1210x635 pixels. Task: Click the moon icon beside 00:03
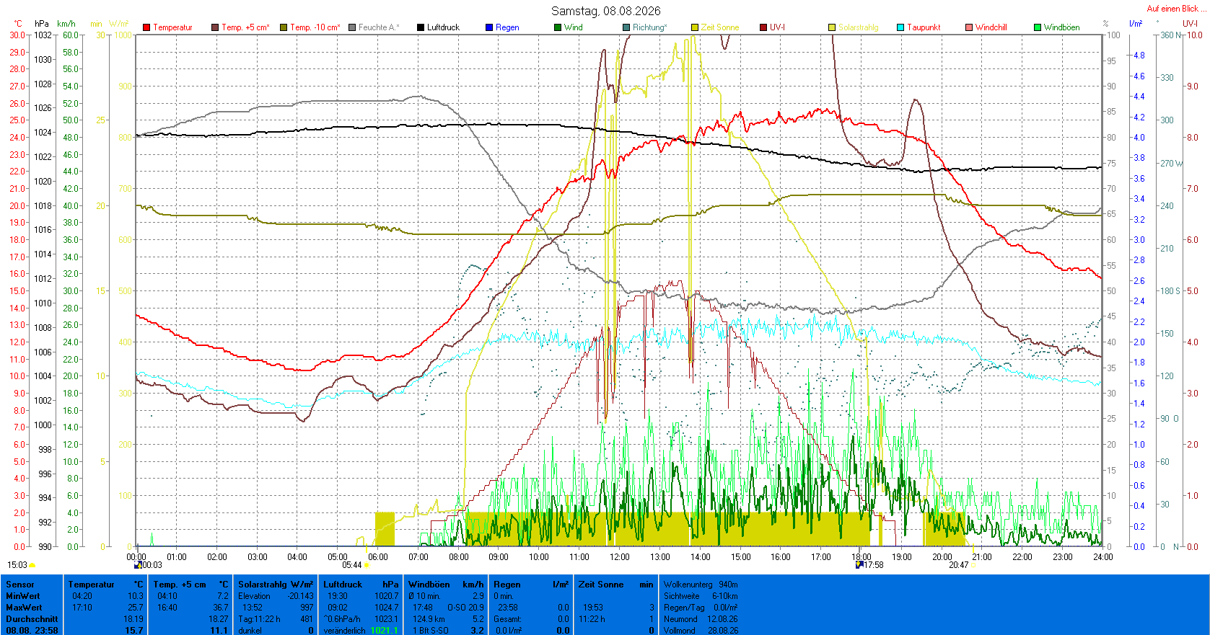138,565
